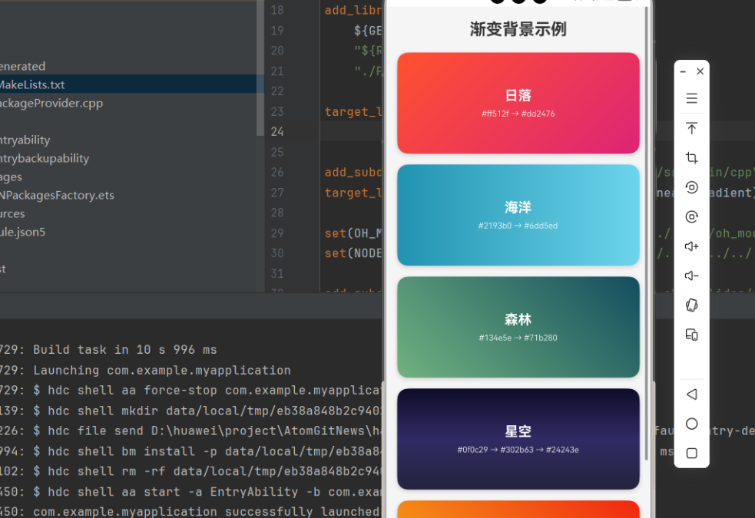Increase emulator volume with speaker plus
Image resolution: width=755 pixels, height=518 pixels.
691,246
